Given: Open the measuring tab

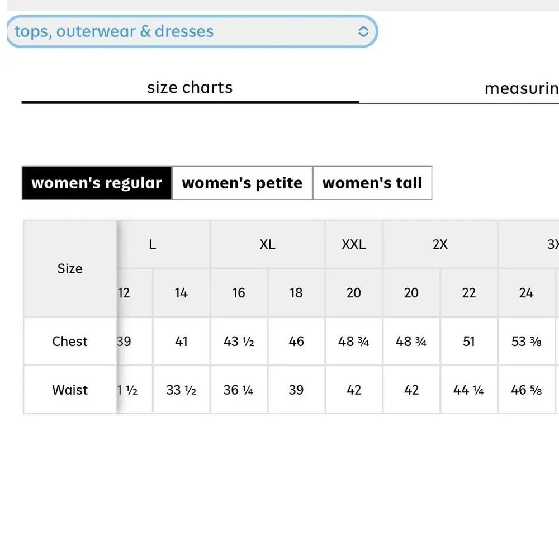Looking at the screenshot, I should (521, 89).
